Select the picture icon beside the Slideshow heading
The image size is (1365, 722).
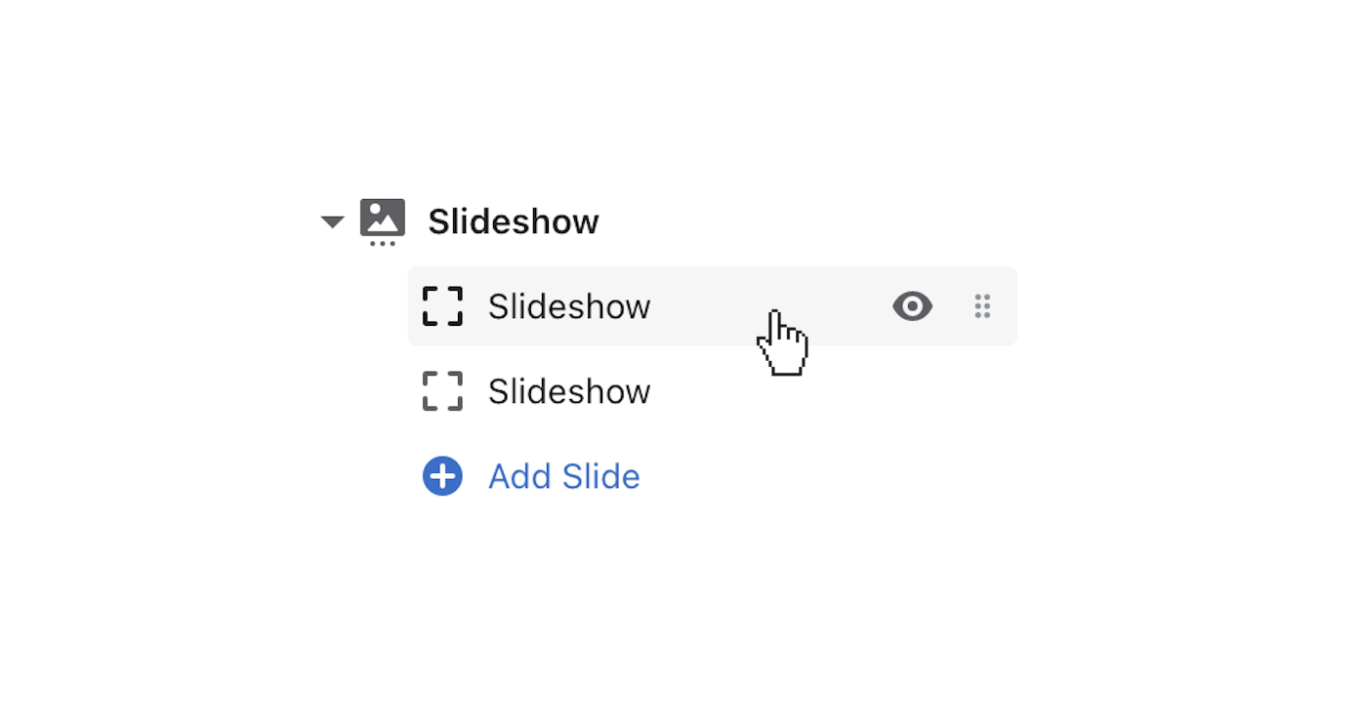[383, 221]
